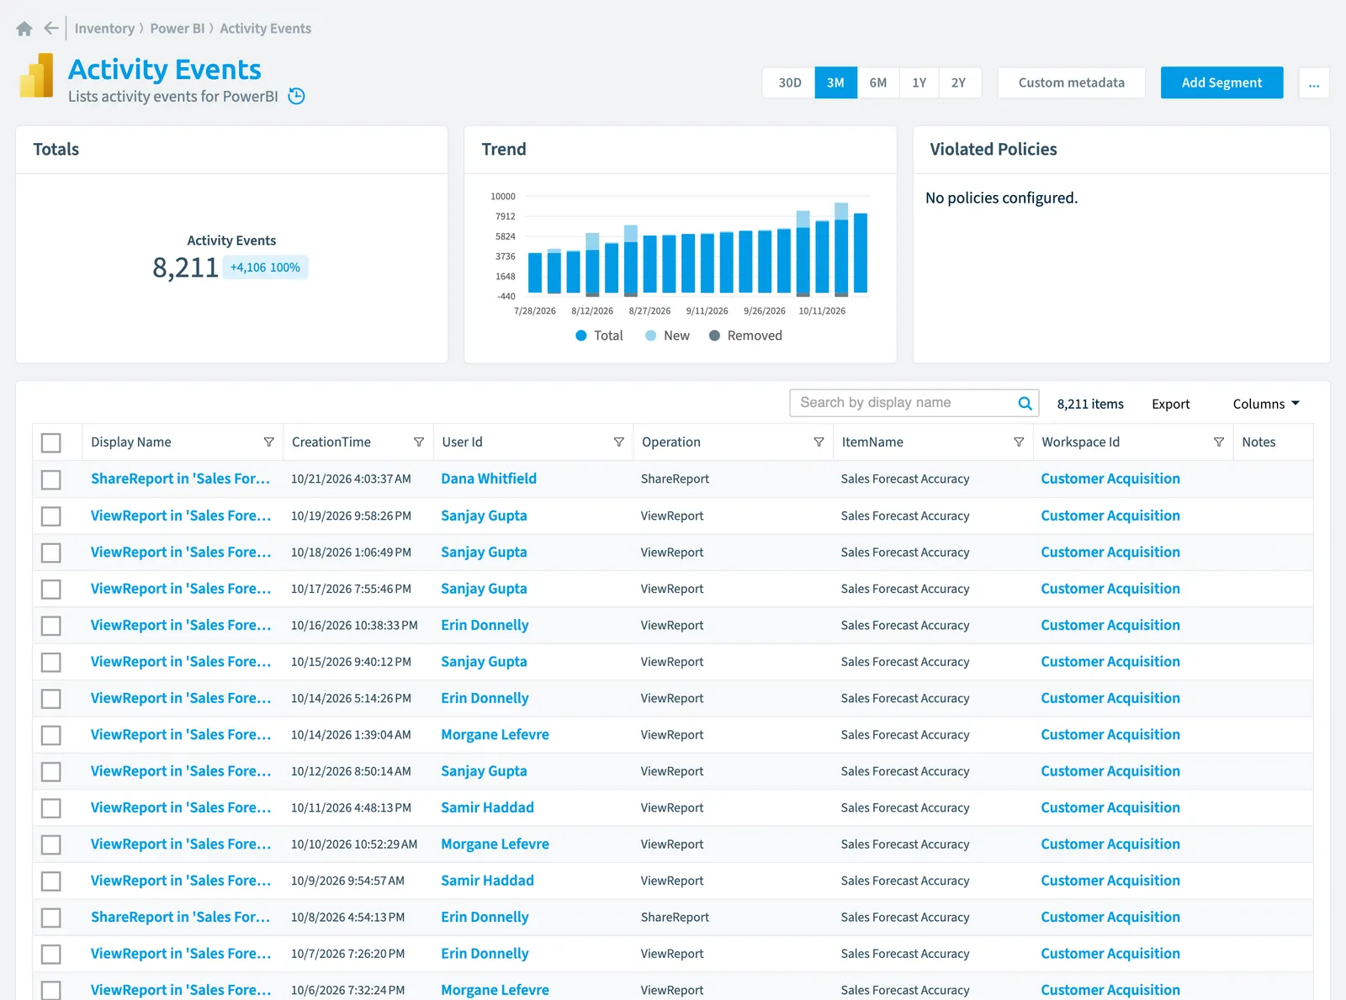
Task: Open CreationTime column filter
Action: pos(418,442)
